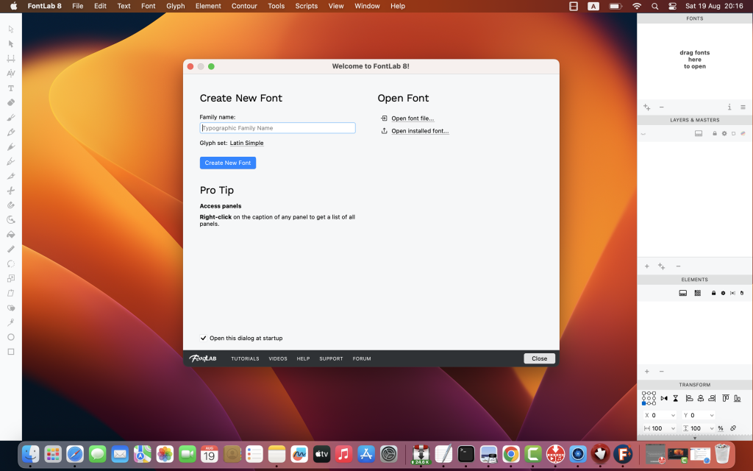The height and width of the screenshot is (471, 753).
Task: Toggle the thumbnail view icon in Elements panel
Action: [682, 293]
